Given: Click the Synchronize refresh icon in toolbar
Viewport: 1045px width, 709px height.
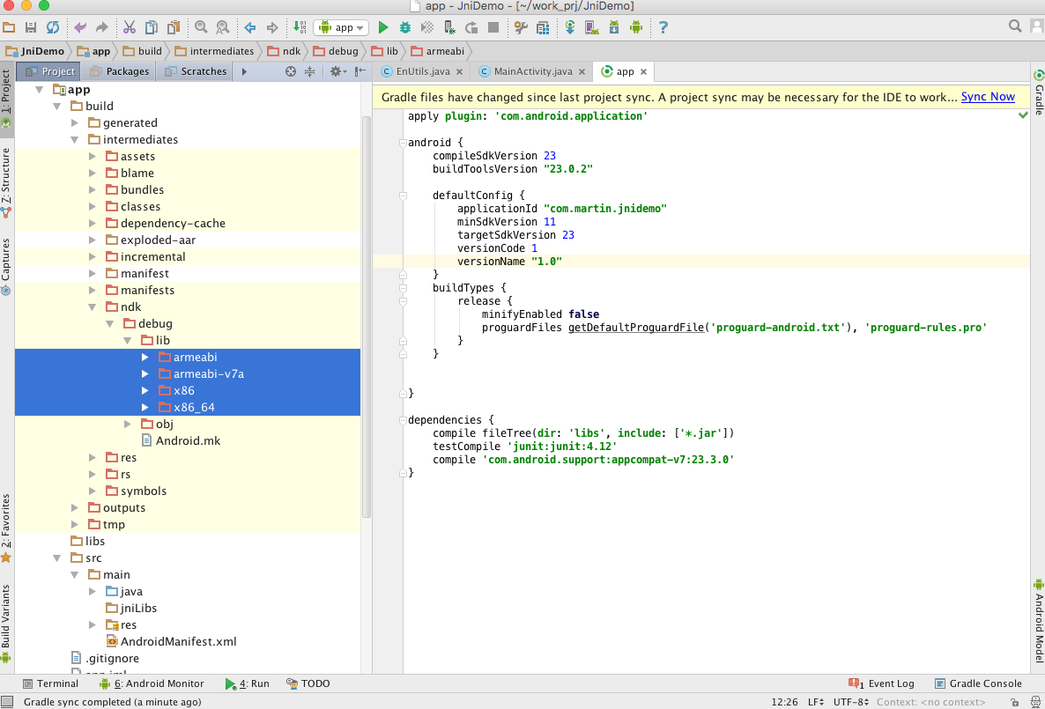Looking at the screenshot, I should [x=54, y=28].
